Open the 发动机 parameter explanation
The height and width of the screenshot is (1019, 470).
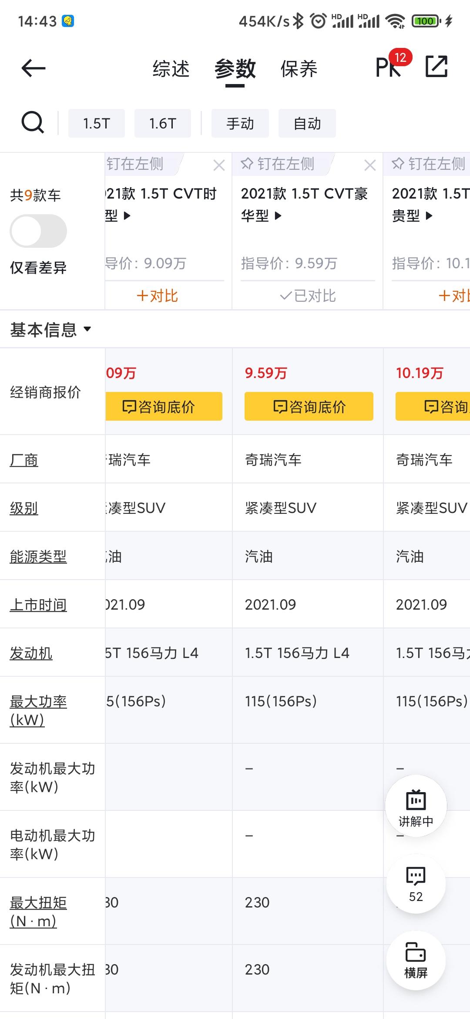(x=31, y=653)
